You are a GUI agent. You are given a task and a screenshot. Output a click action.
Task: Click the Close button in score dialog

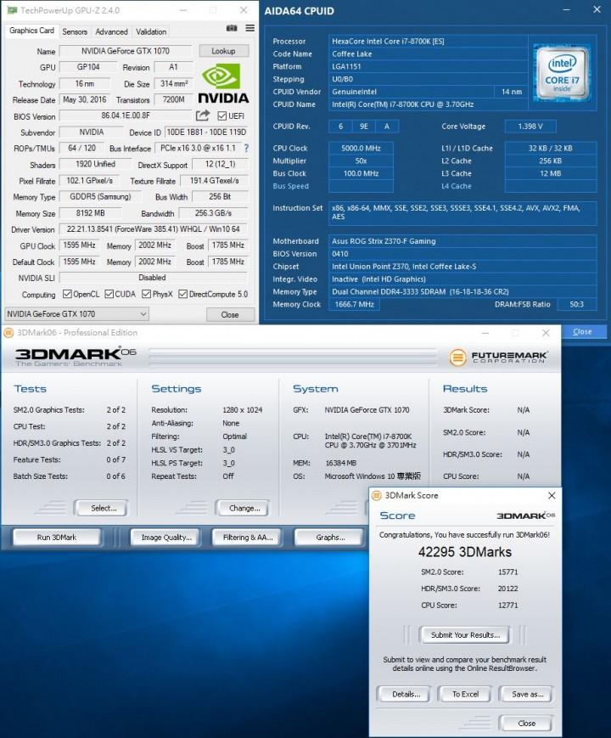(526, 724)
